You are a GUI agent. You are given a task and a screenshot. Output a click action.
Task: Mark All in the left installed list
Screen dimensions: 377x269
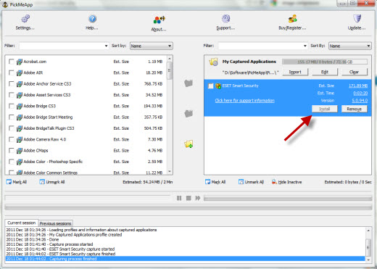[16, 182]
